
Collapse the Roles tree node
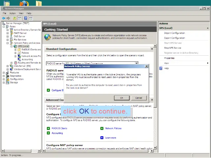point(4,27)
